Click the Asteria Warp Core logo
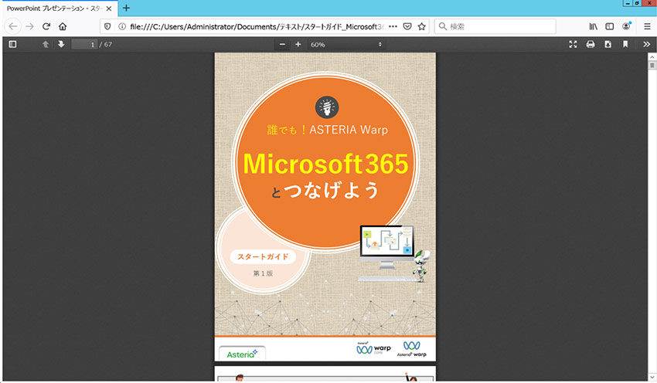The height and width of the screenshot is (383, 657). tap(373, 347)
